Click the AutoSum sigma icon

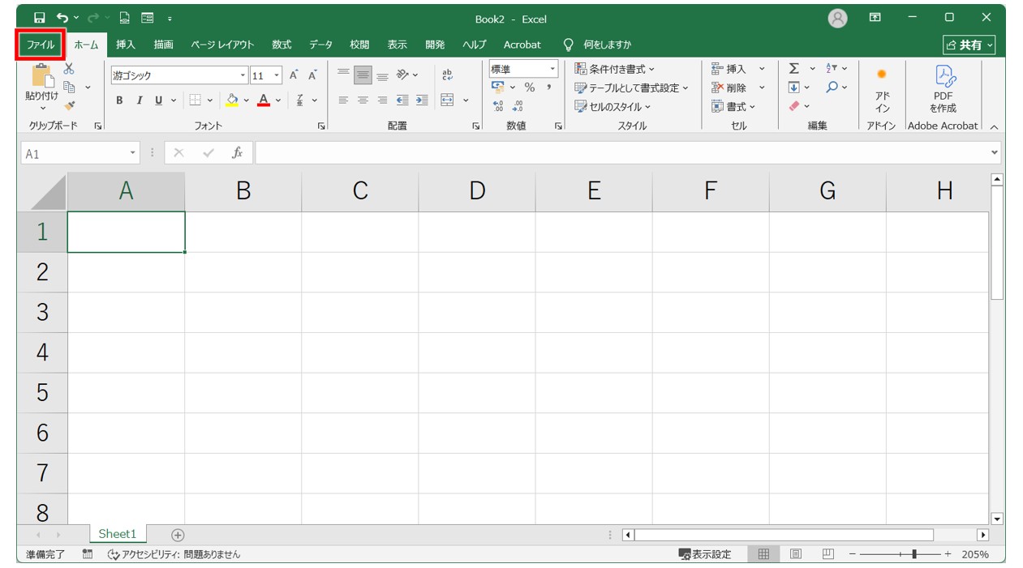[x=793, y=69]
